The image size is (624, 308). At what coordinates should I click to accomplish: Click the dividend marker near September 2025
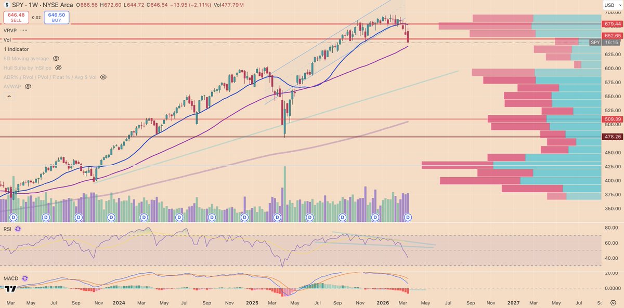click(342, 217)
